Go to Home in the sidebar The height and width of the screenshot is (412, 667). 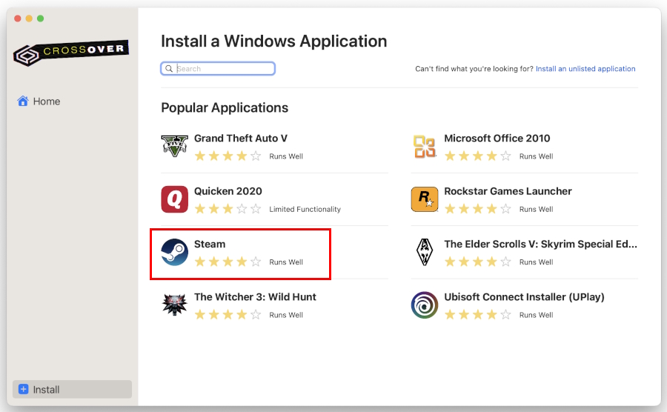coord(46,102)
